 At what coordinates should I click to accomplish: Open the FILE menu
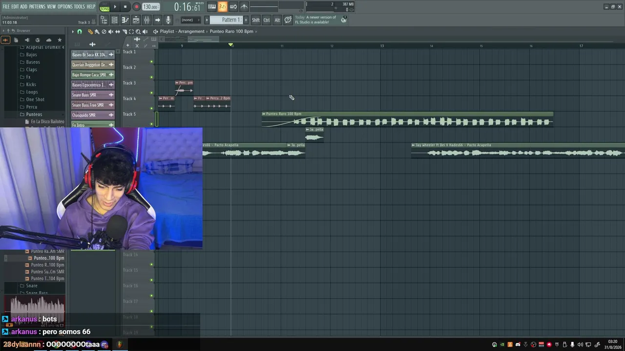[6, 7]
